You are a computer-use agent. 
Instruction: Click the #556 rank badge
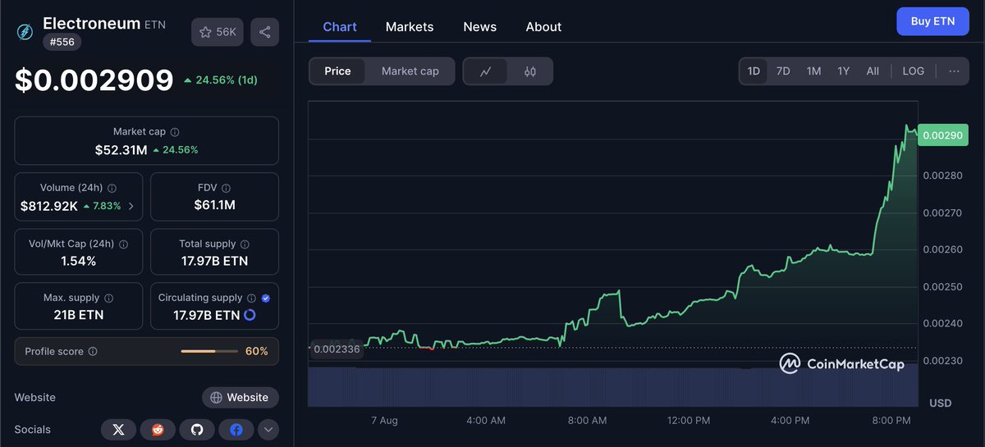point(62,41)
